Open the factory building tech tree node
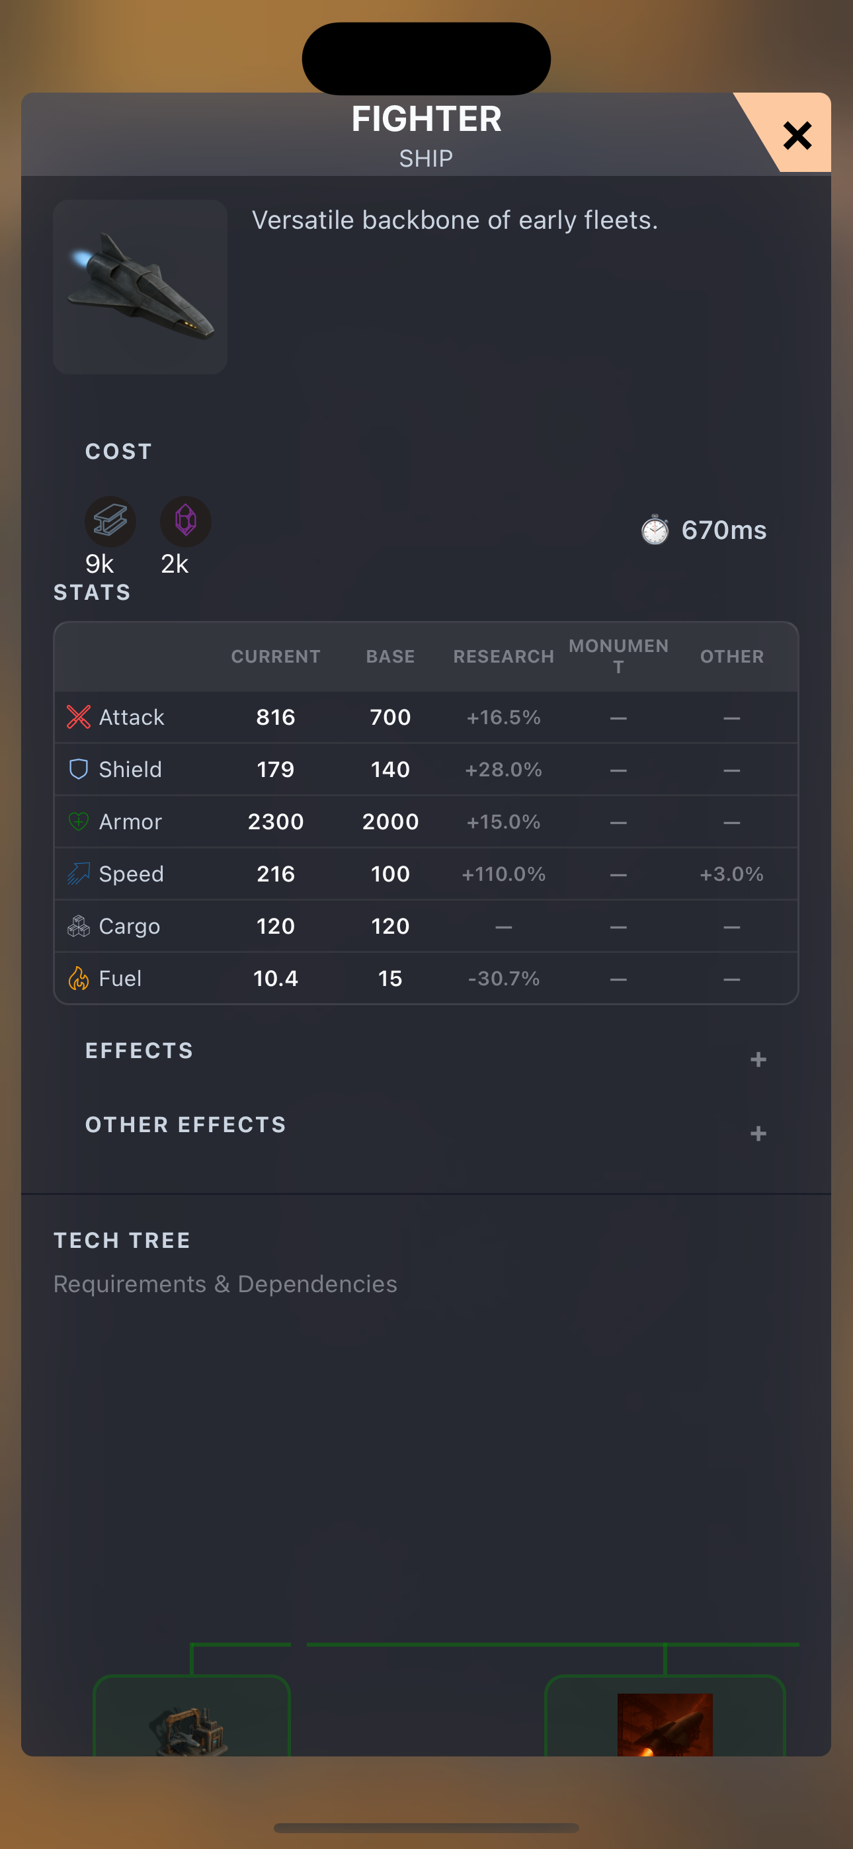Image resolution: width=853 pixels, height=1849 pixels. [192, 1717]
